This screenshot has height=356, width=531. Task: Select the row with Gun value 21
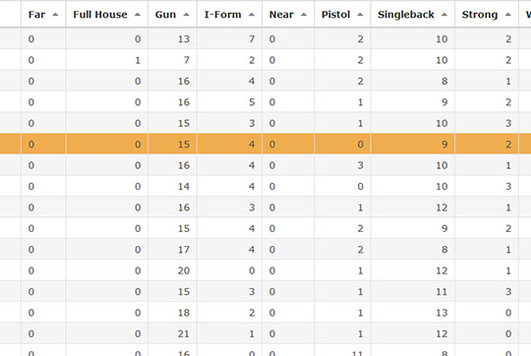265,333
